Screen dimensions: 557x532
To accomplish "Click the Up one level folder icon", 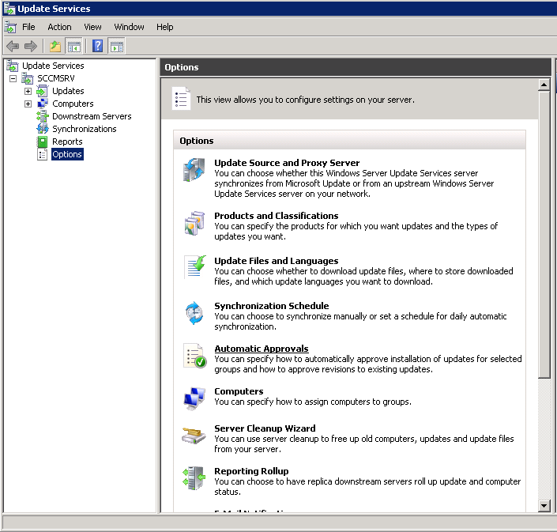I will (55, 46).
